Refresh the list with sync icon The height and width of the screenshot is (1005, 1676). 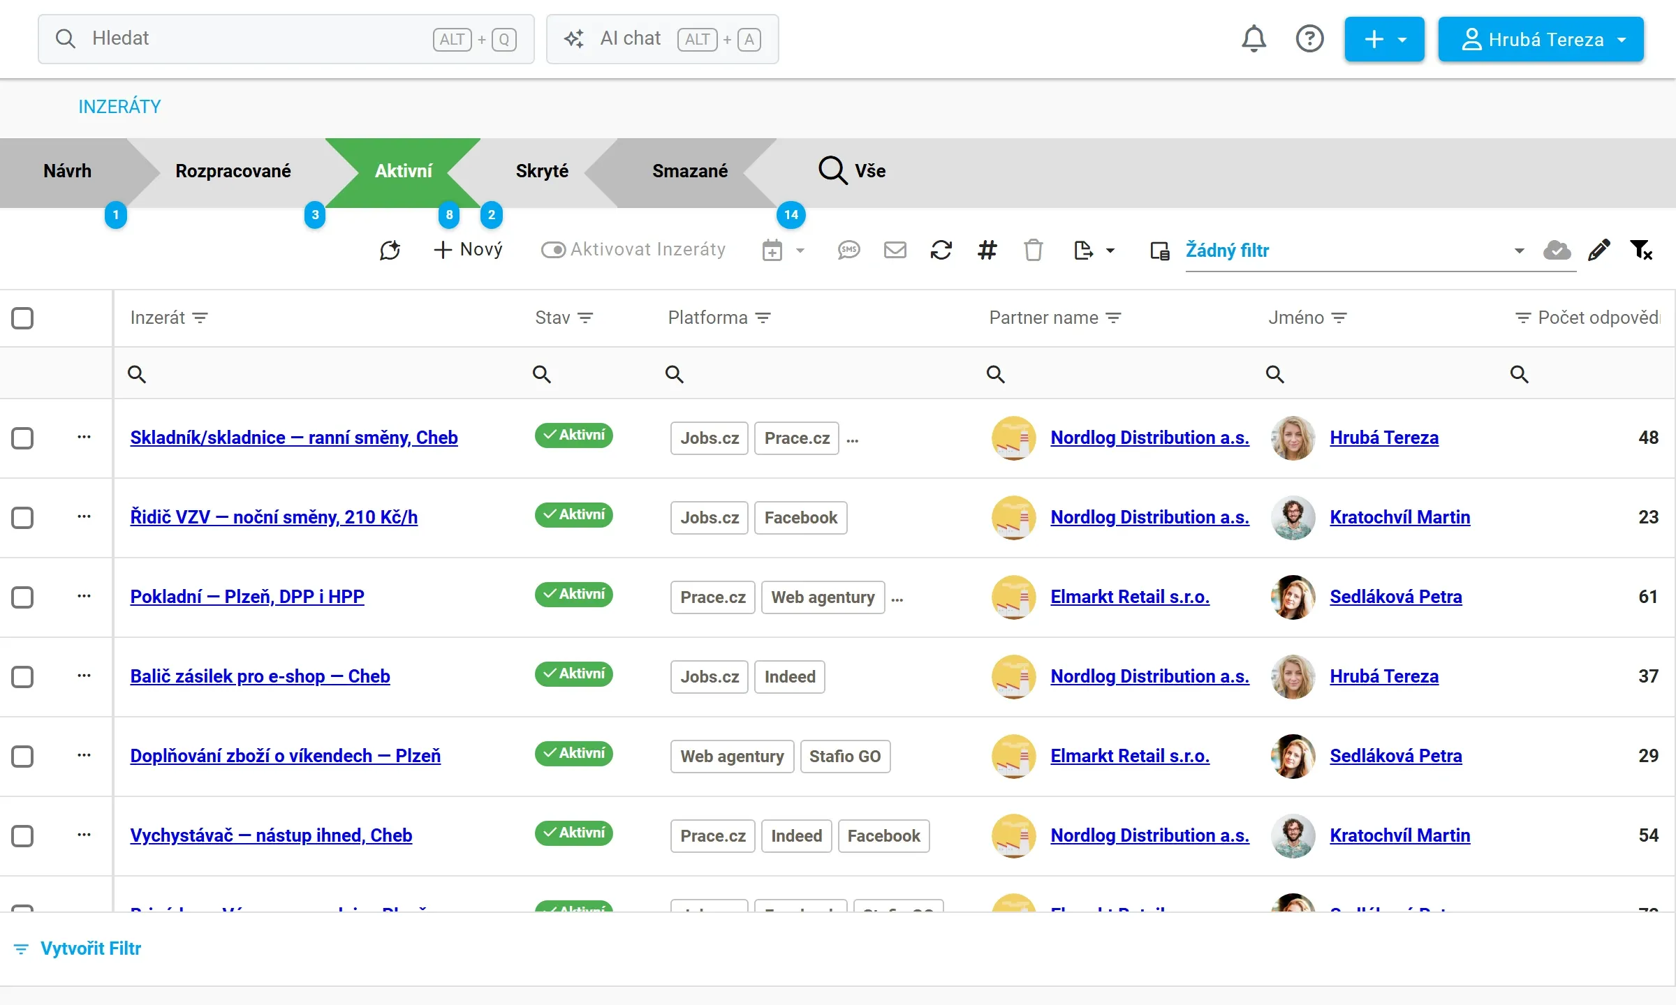[x=941, y=250]
